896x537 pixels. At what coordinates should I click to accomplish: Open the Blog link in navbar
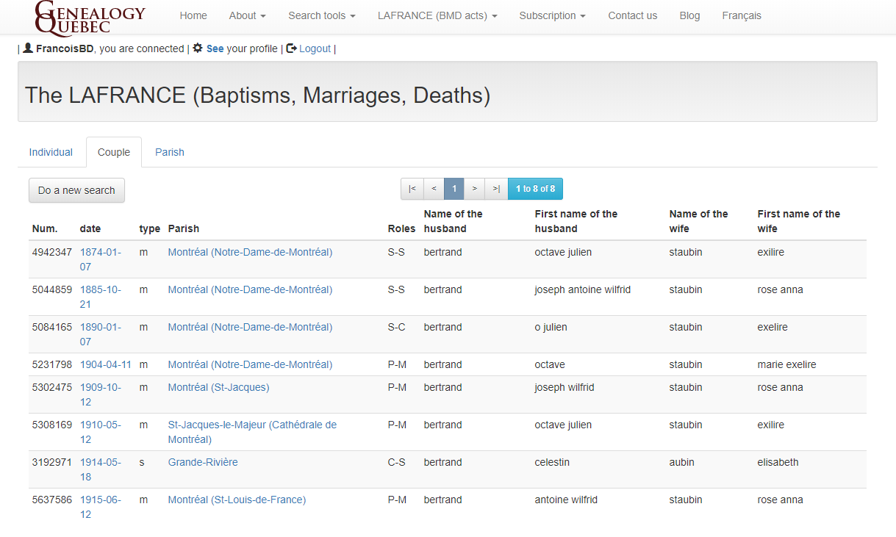point(690,15)
